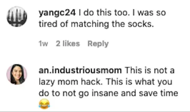Click the crying-laughing emoji
The image size is (190, 112).
[x=44, y=104]
